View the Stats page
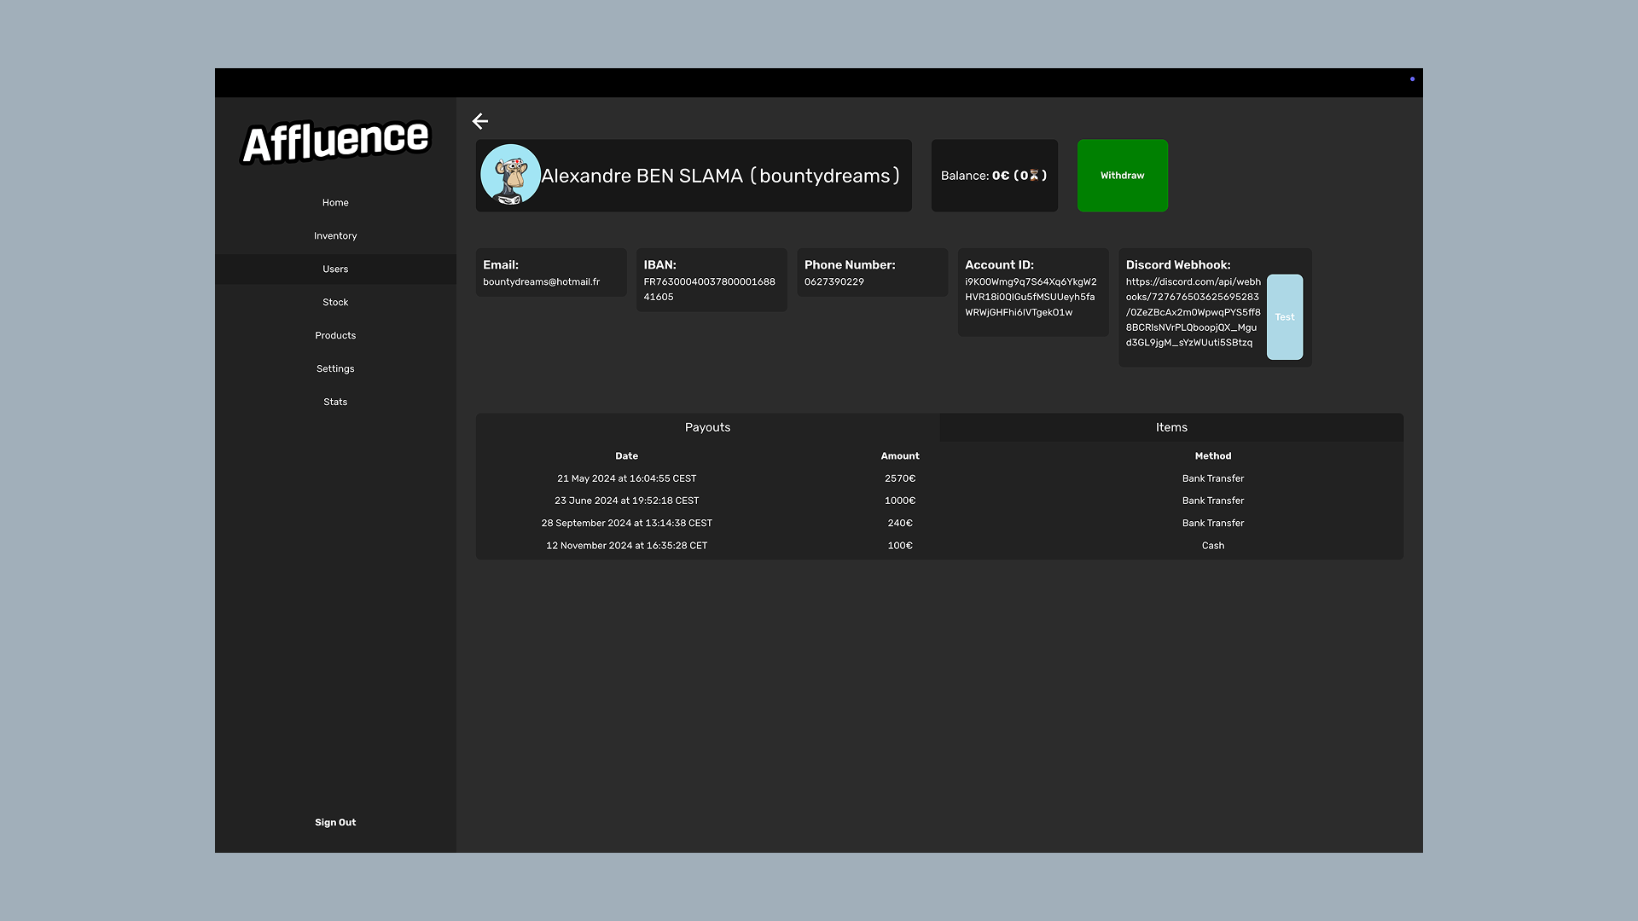 click(335, 403)
